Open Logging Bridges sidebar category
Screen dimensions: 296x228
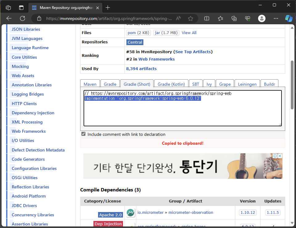click(27, 94)
